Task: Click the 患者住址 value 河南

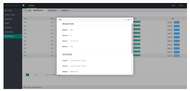Action: point(71,47)
